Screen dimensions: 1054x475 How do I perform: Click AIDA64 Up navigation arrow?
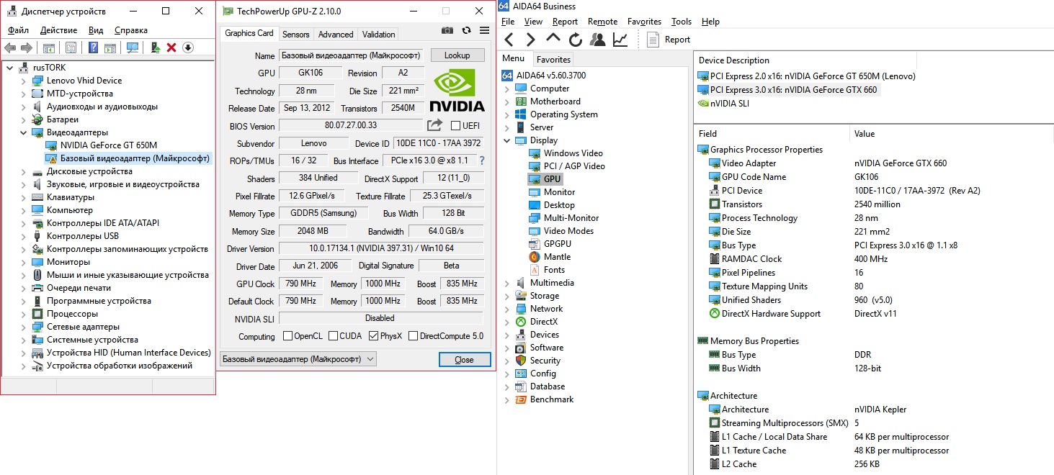553,38
